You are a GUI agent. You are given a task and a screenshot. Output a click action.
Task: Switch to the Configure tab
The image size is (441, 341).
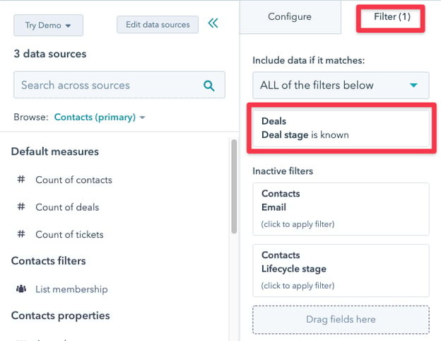(x=290, y=17)
